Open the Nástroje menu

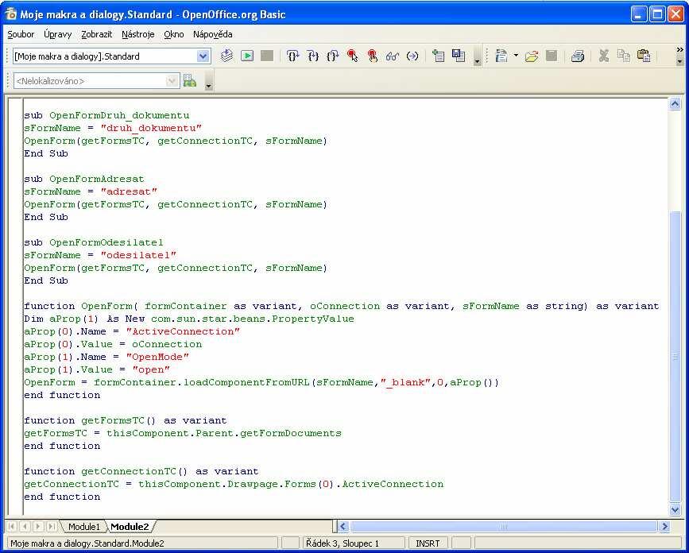pyautogui.click(x=138, y=34)
